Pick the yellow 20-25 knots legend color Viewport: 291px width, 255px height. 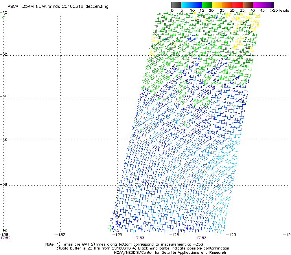217,5
